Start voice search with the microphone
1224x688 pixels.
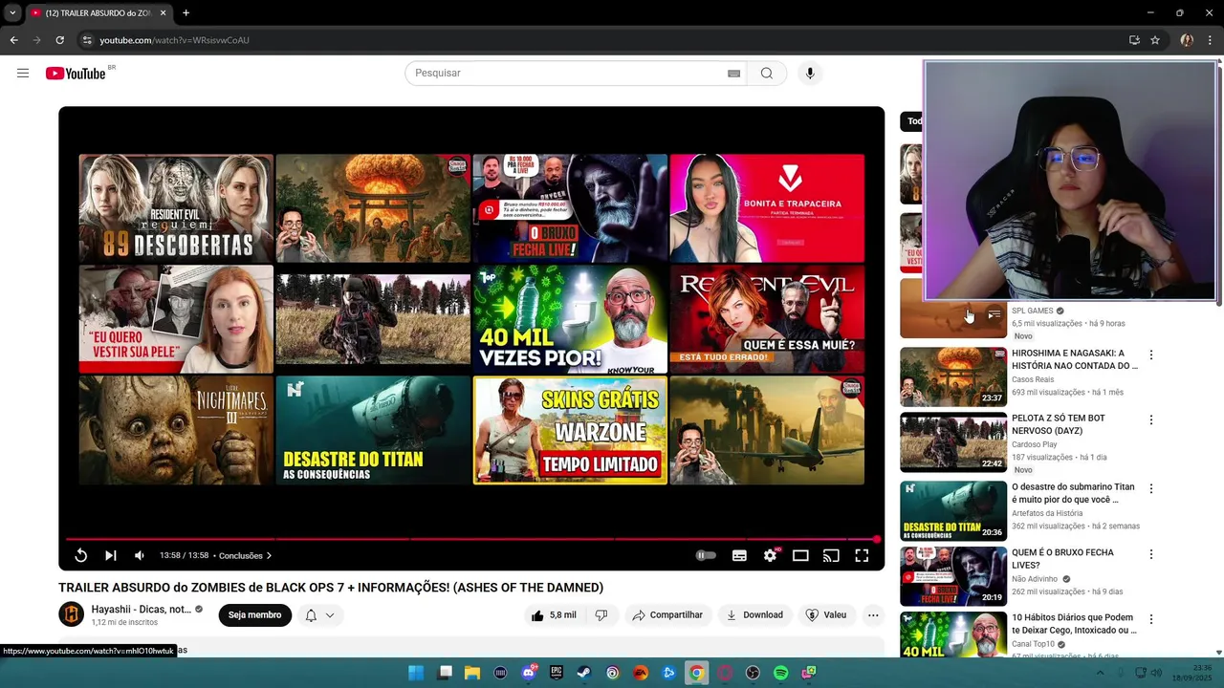(810, 74)
